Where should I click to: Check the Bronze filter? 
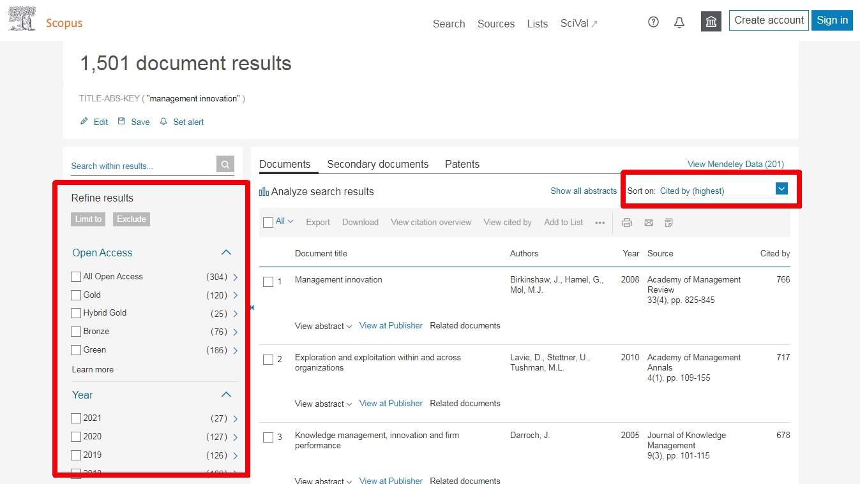(x=76, y=332)
